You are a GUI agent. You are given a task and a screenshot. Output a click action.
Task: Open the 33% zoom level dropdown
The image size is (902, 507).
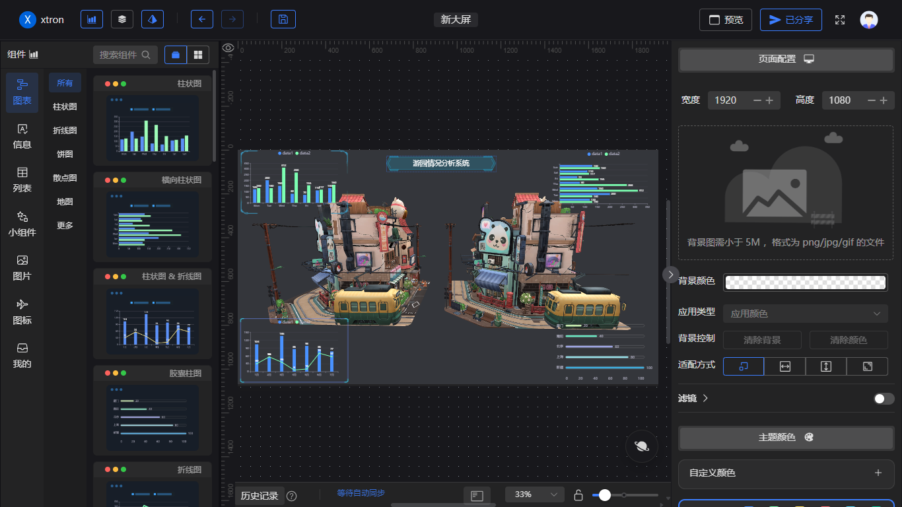coord(535,494)
